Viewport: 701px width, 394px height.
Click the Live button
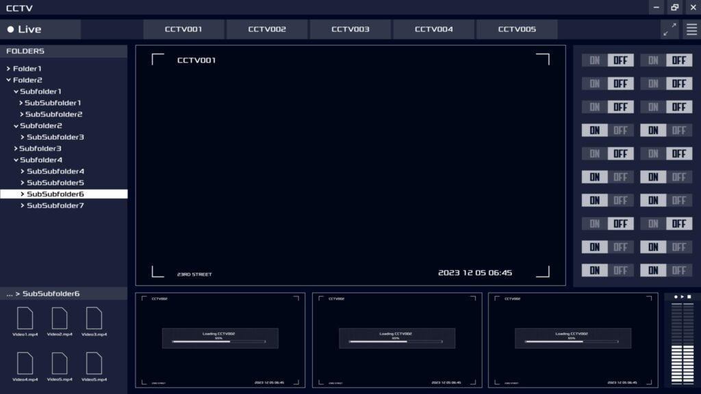click(x=25, y=29)
